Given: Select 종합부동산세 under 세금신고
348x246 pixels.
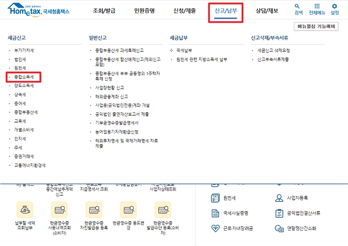Looking at the screenshot, I should tap(26, 112).
